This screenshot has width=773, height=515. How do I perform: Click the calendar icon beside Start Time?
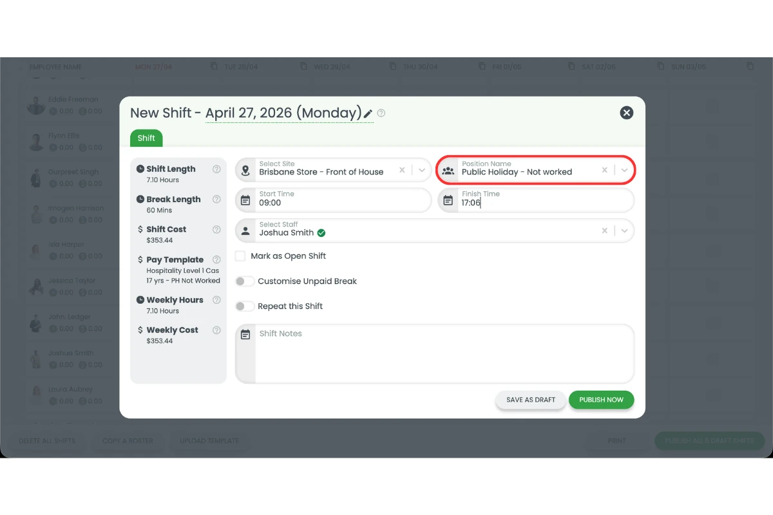pyautogui.click(x=245, y=200)
